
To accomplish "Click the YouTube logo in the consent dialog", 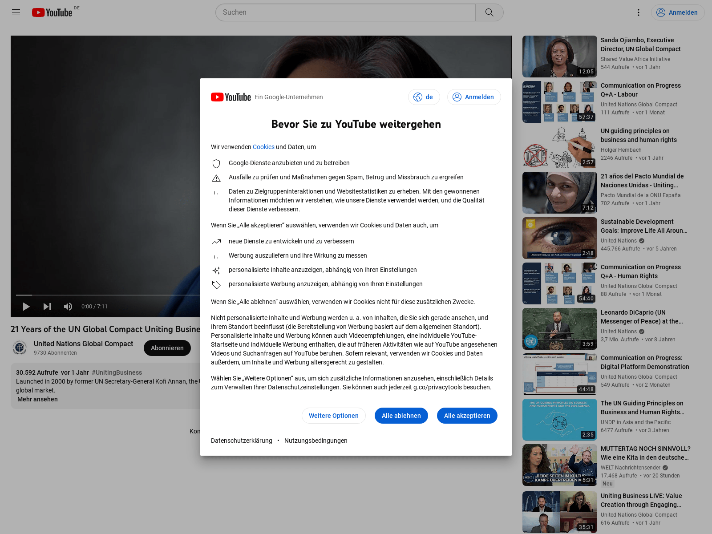I will [x=231, y=97].
